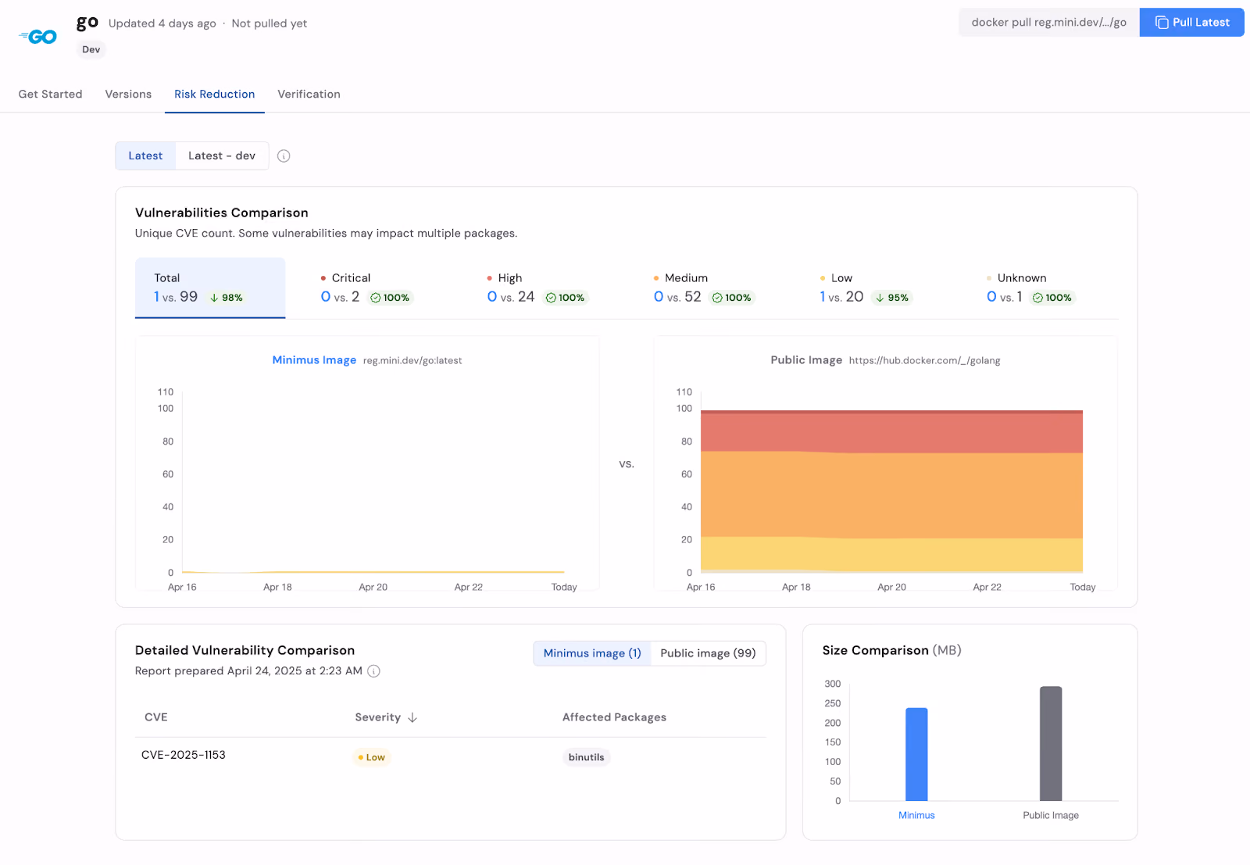This screenshot has width=1250, height=865.
Task: Click the 95% reduction badge under Low
Action: [892, 298]
